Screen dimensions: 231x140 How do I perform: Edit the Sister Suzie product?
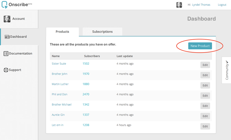205,65
